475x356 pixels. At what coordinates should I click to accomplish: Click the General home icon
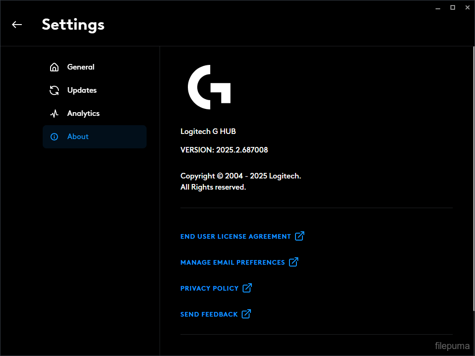point(54,67)
